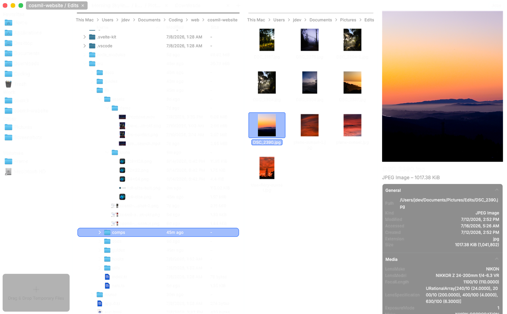The image size is (507, 314).
Task: Select the demo folder icon
Action: [x=115, y=108]
